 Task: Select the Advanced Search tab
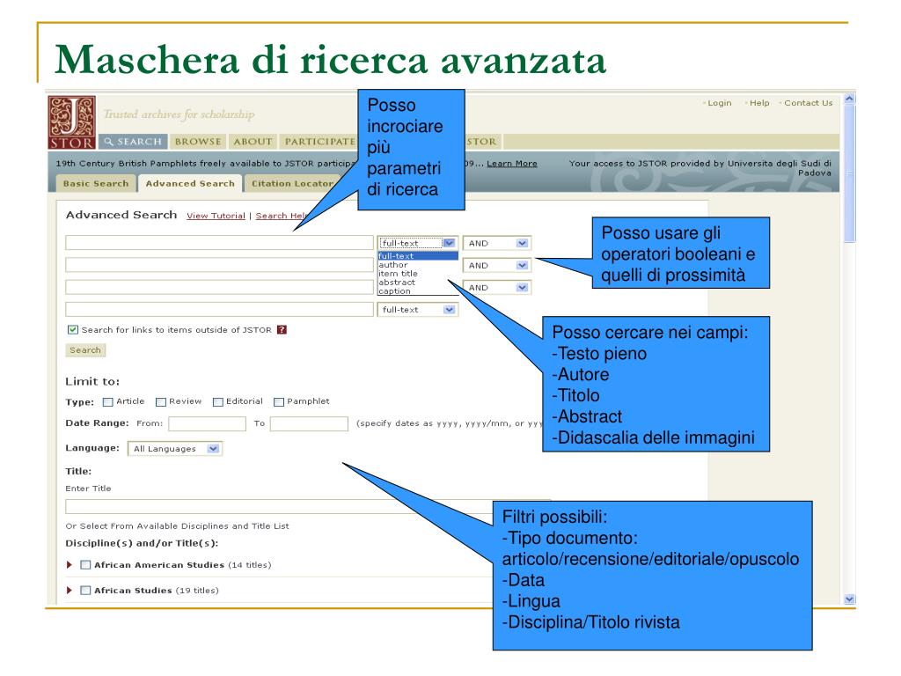point(190,183)
